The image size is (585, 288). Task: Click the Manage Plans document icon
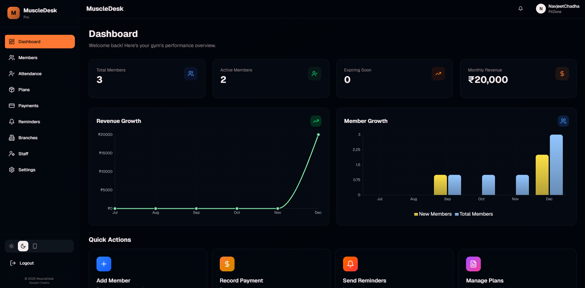(473, 264)
